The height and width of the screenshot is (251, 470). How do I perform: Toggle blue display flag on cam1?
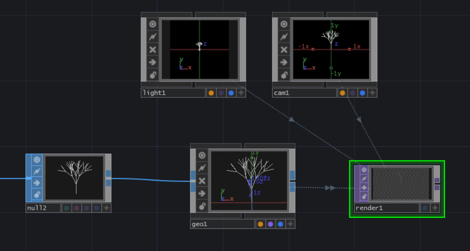point(362,93)
